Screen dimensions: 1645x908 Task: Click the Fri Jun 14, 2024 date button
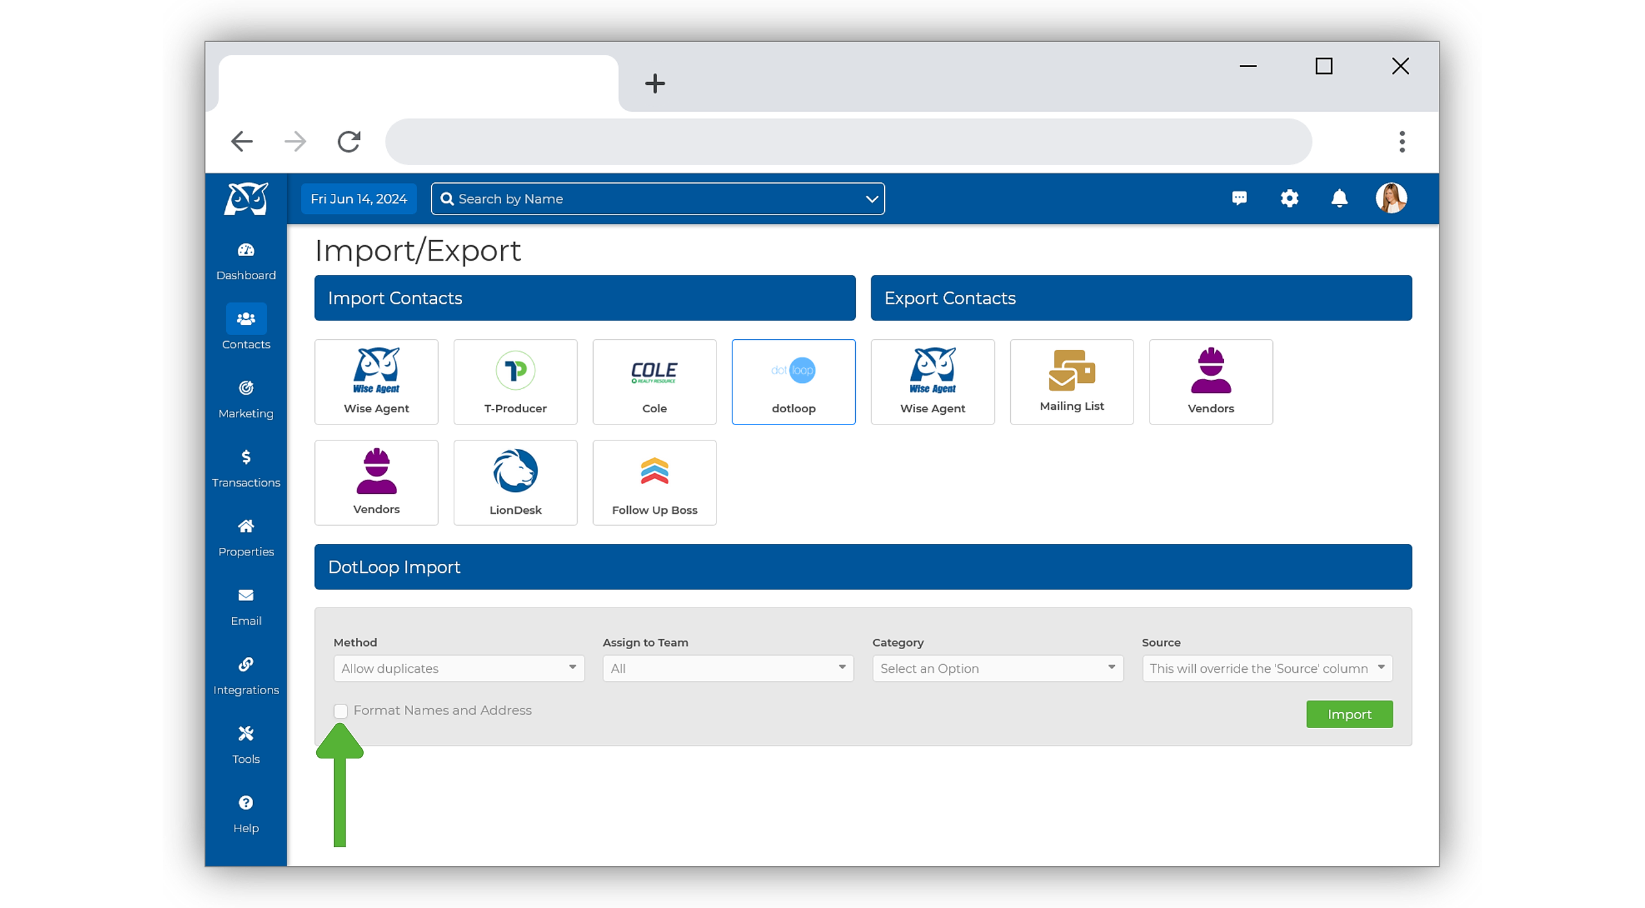359,198
